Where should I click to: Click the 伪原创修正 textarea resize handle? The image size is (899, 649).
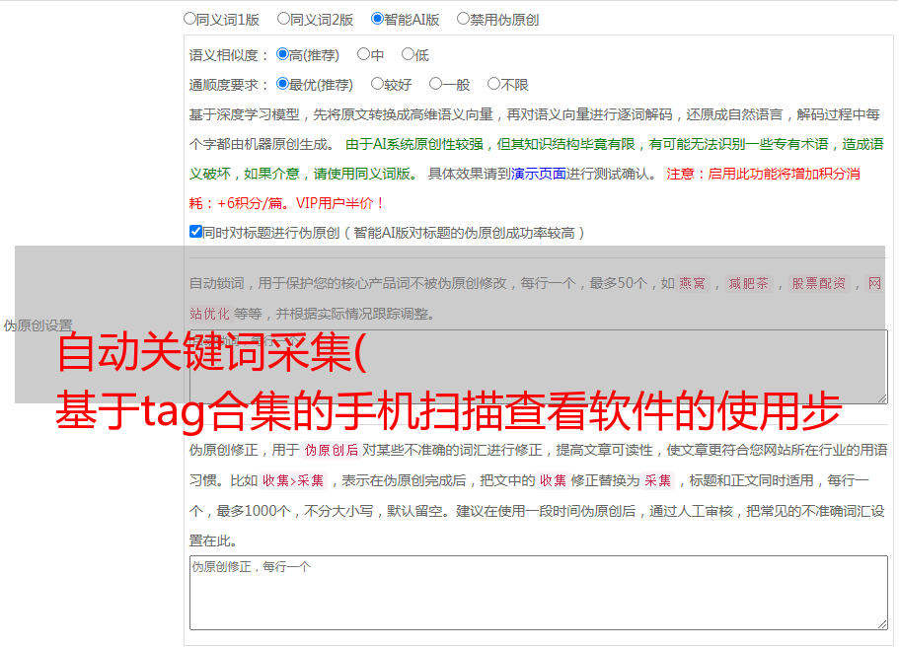tap(882, 625)
